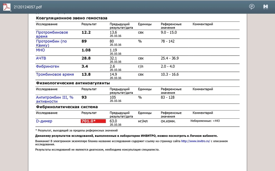Open the comments speech bubble icon

(x=252, y=7)
